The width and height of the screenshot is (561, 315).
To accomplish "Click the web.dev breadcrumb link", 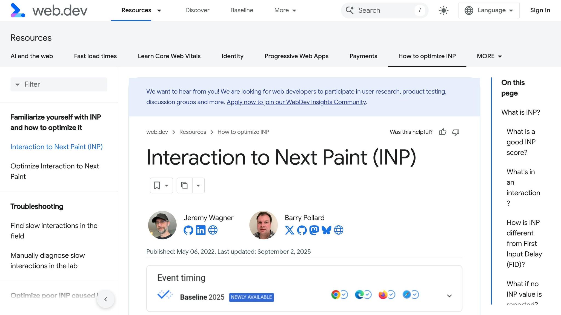I will [157, 132].
